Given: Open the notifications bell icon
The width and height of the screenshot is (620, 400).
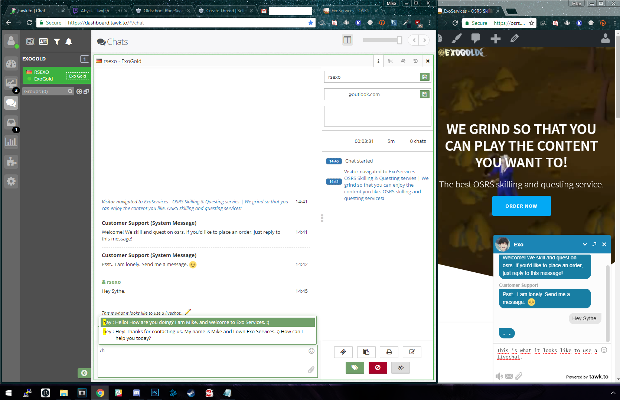Looking at the screenshot, I should click(69, 42).
